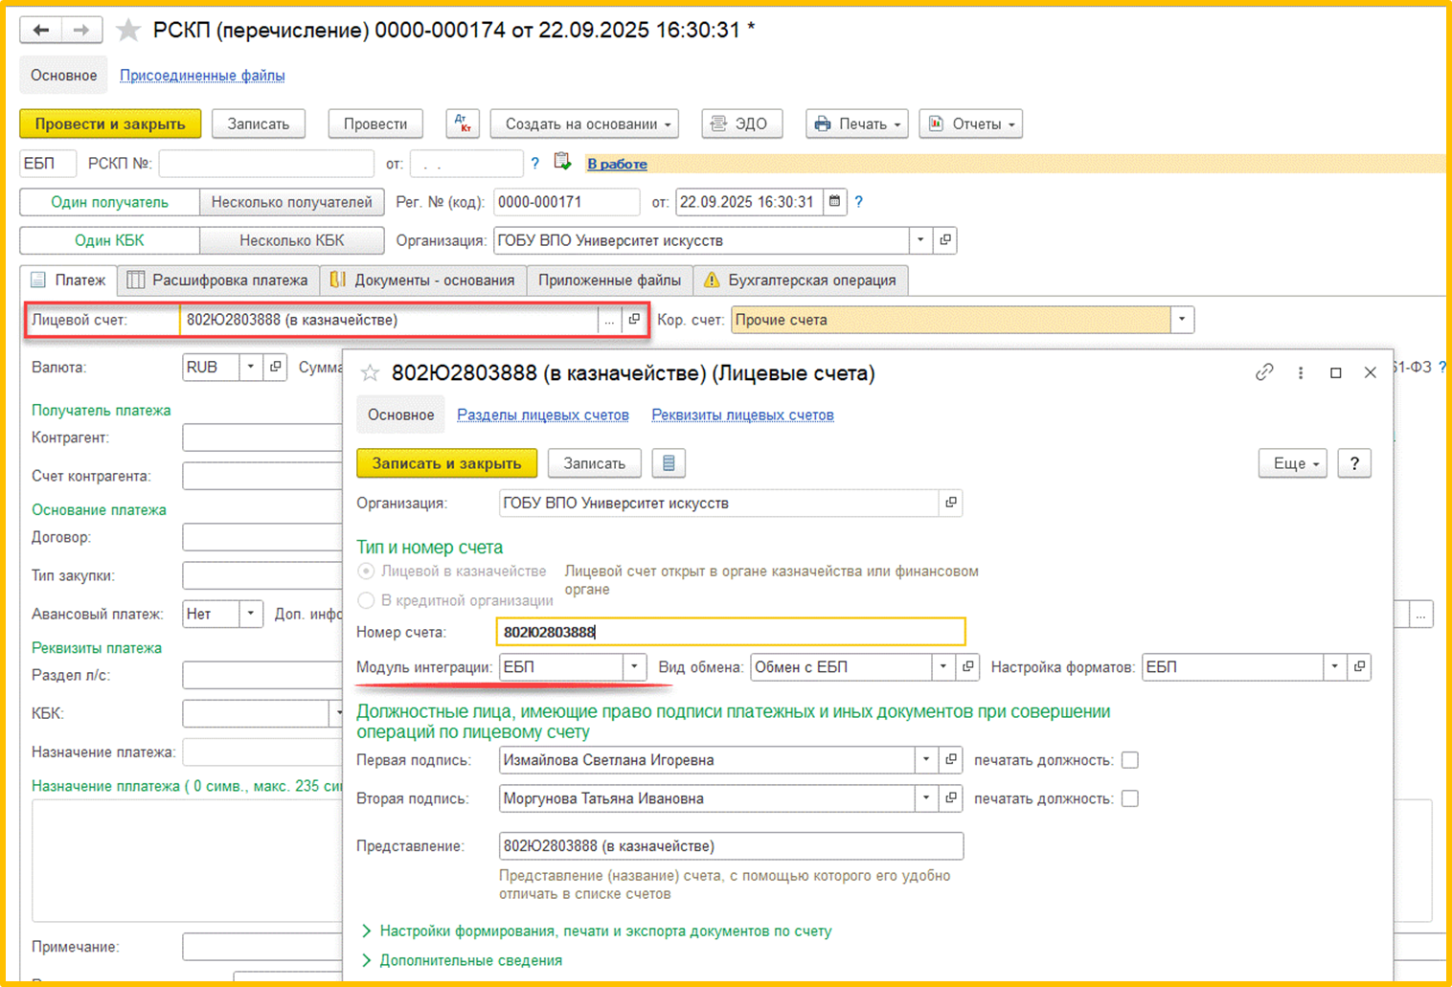
Task: Select the Лицевой в казначействе radio option
Action: (366, 572)
